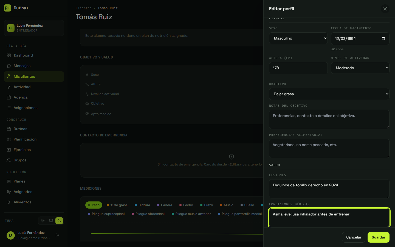Open Ejercicios play icon item

tap(34, 150)
